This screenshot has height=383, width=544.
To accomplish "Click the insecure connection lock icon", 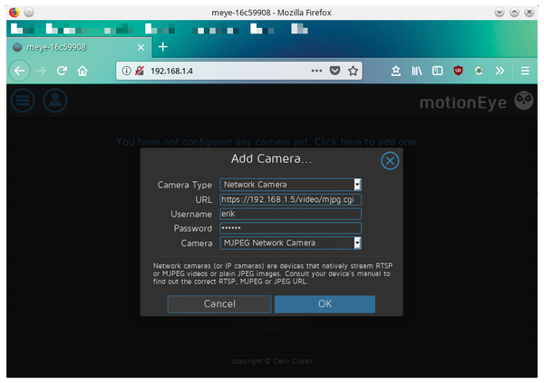I will [x=140, y=71].
